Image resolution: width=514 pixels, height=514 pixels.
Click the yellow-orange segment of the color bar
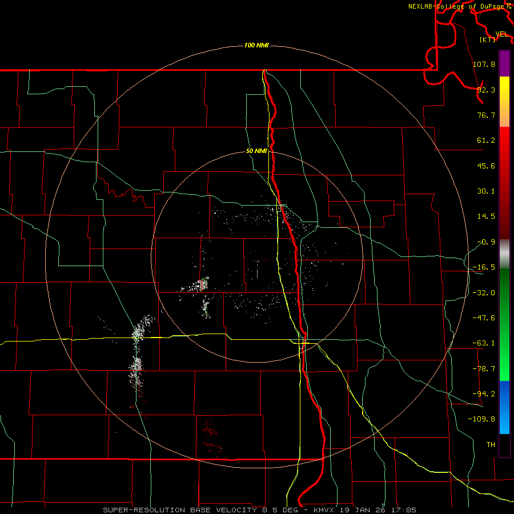coord(504,102)
